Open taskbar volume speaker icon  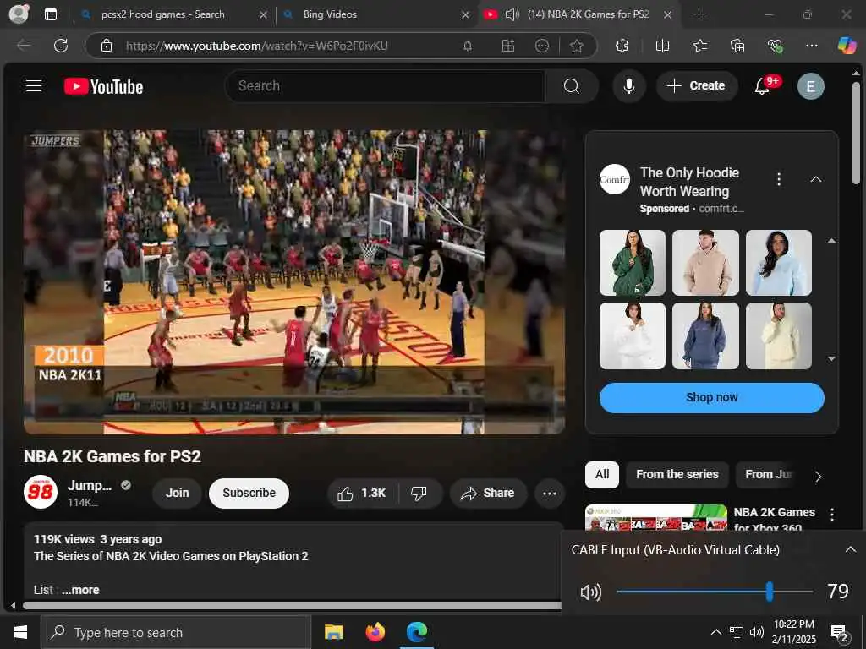[x=757, y=632]
